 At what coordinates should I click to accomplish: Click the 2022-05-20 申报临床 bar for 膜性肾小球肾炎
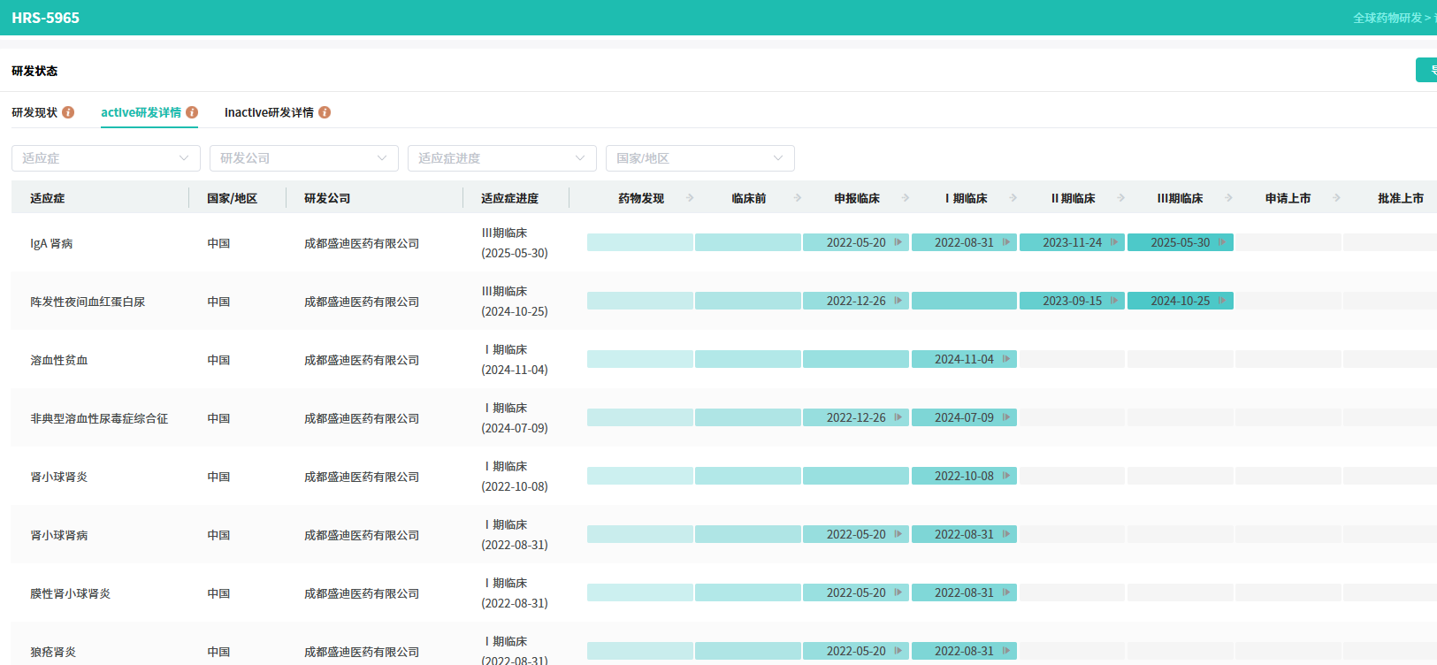(x=855, y=592)
